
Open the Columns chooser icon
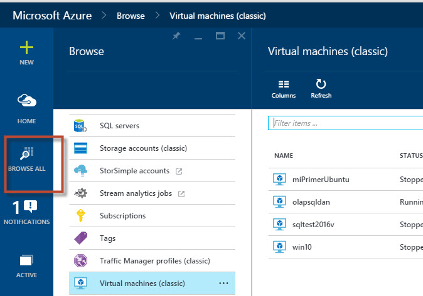pyautogui.click(x=284, y=84)
